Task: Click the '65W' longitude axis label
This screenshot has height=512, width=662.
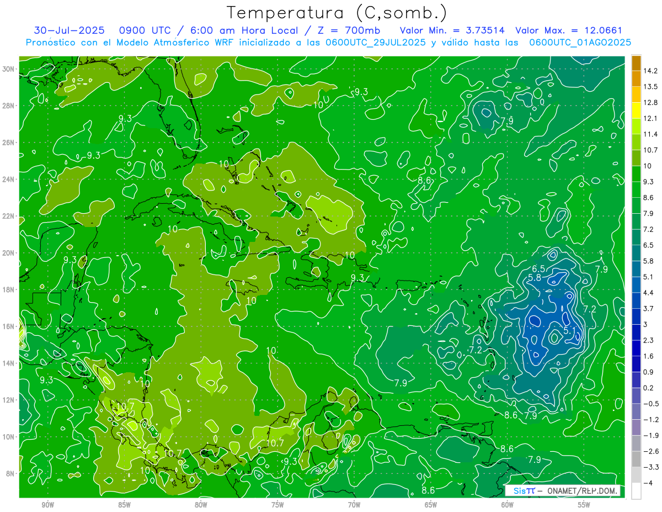Action: click(x=431, y=505)
